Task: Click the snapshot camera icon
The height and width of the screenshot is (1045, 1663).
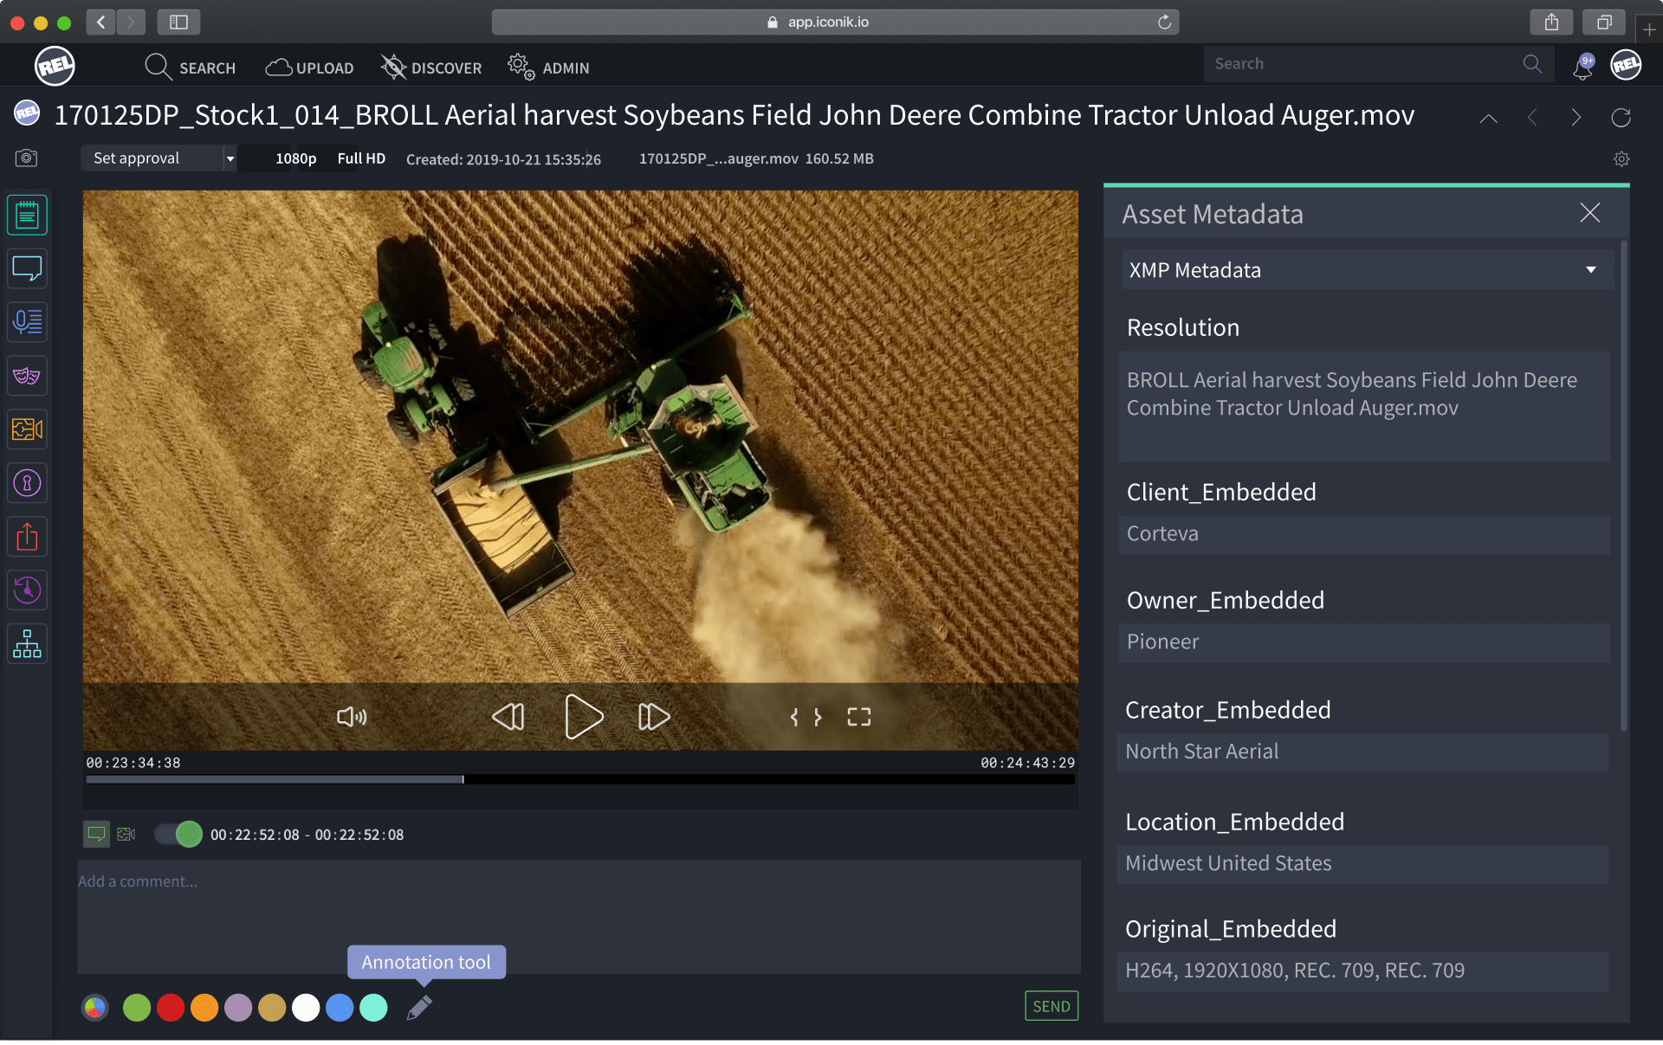Action: coord(26,158)
